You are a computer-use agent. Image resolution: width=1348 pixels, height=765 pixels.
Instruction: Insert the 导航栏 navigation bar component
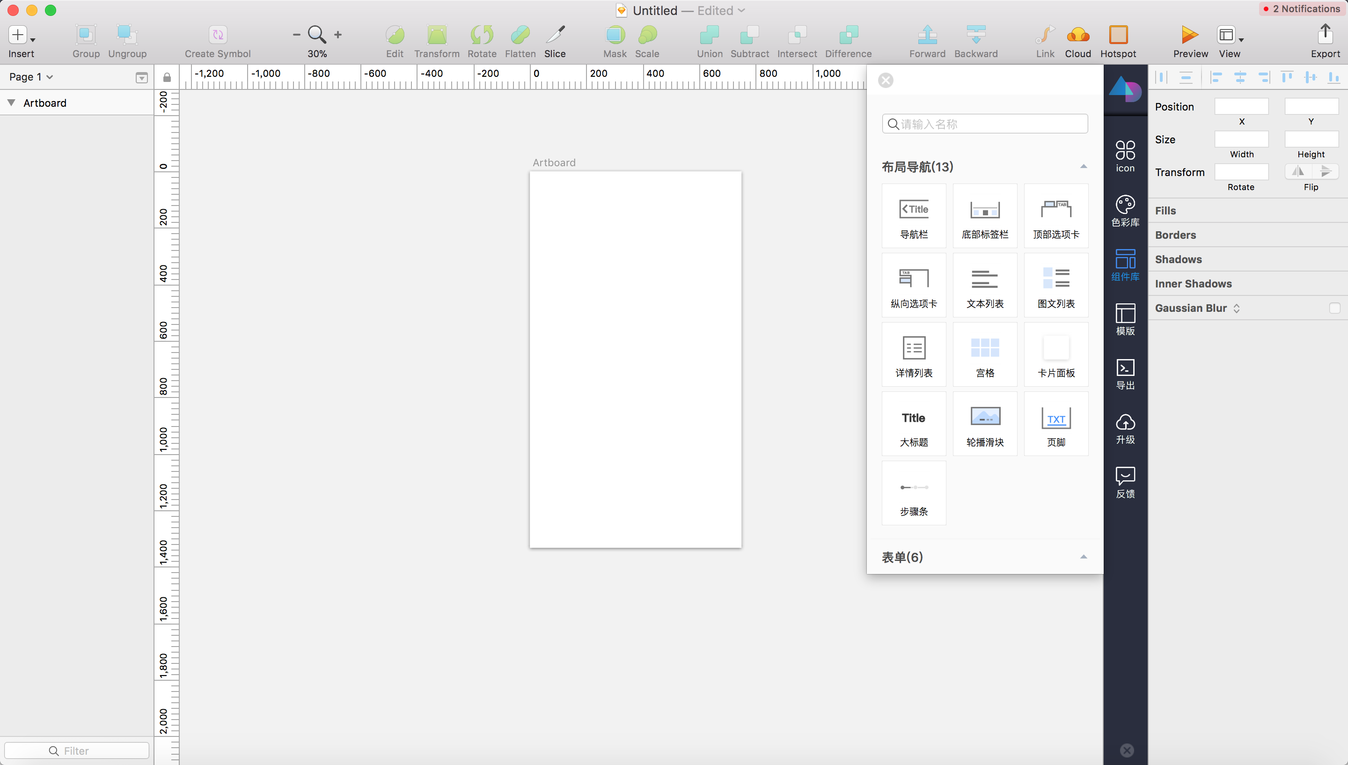(x=914, y=216)
